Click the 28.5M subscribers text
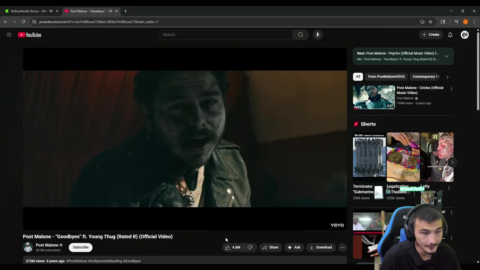 click(48, 250)
